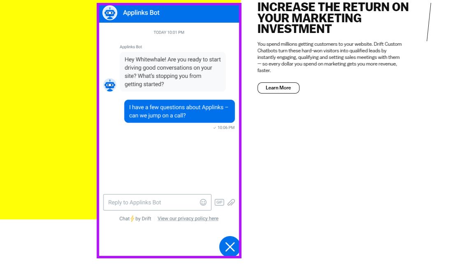The width and height of the screenshot is (469, 274).
Task: Click the GIF button in chat
Action: point(219,202)
